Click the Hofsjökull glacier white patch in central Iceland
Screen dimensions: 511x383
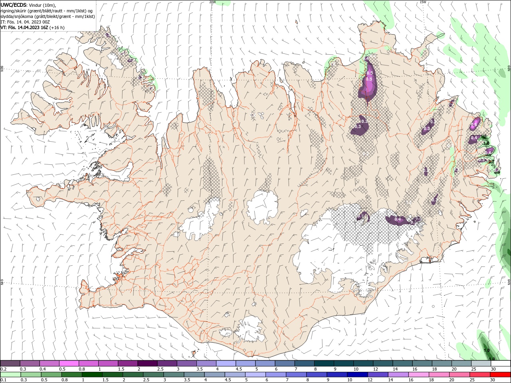(x=262, y=207)
